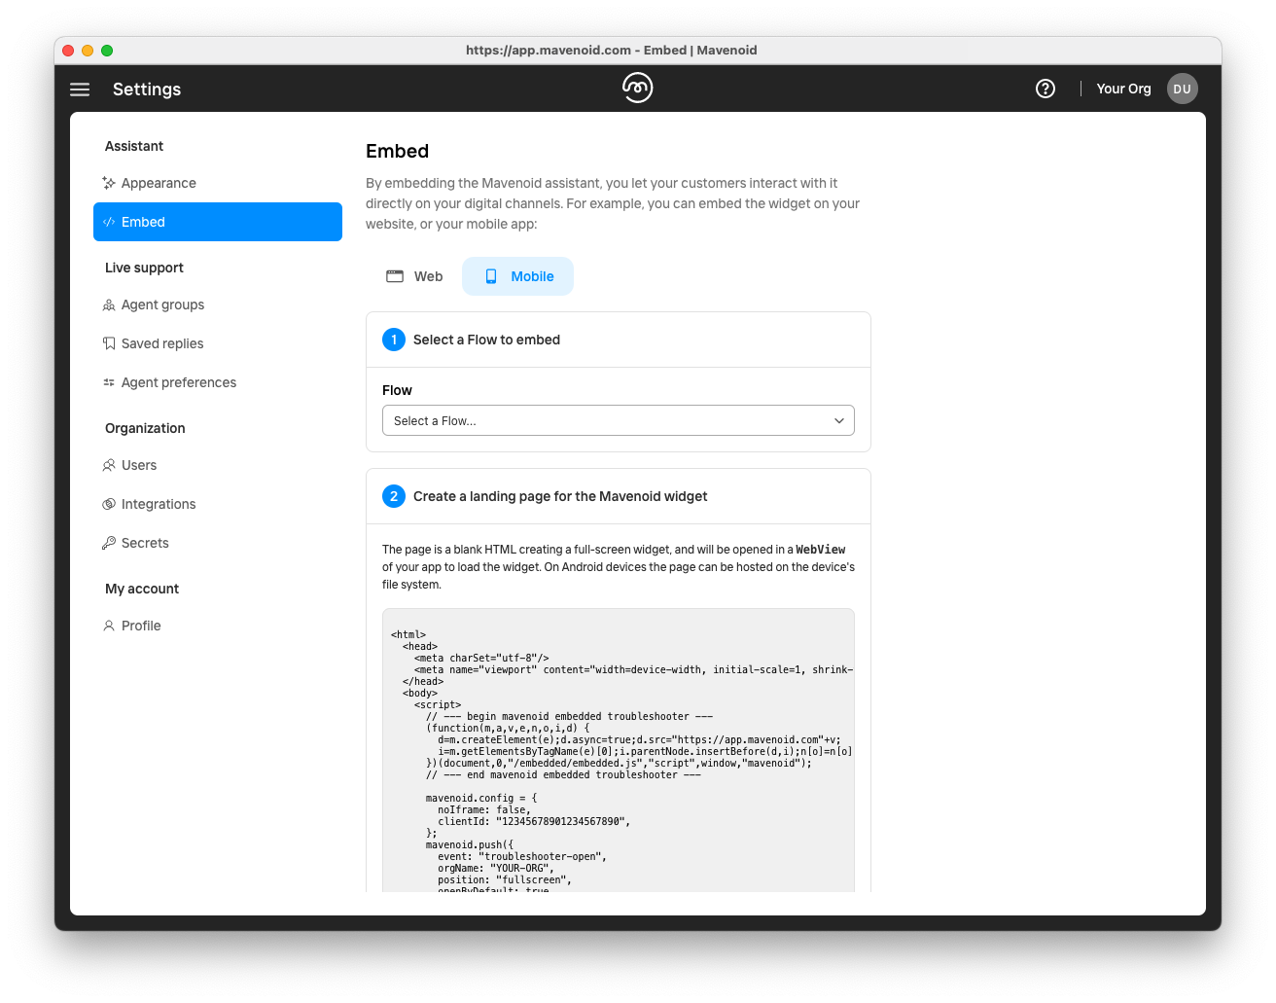Open Agent groups settings
1276x1003 pixels.
point(218,304)
